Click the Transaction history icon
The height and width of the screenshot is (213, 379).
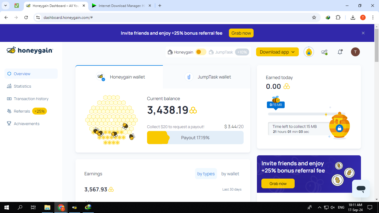9,99
